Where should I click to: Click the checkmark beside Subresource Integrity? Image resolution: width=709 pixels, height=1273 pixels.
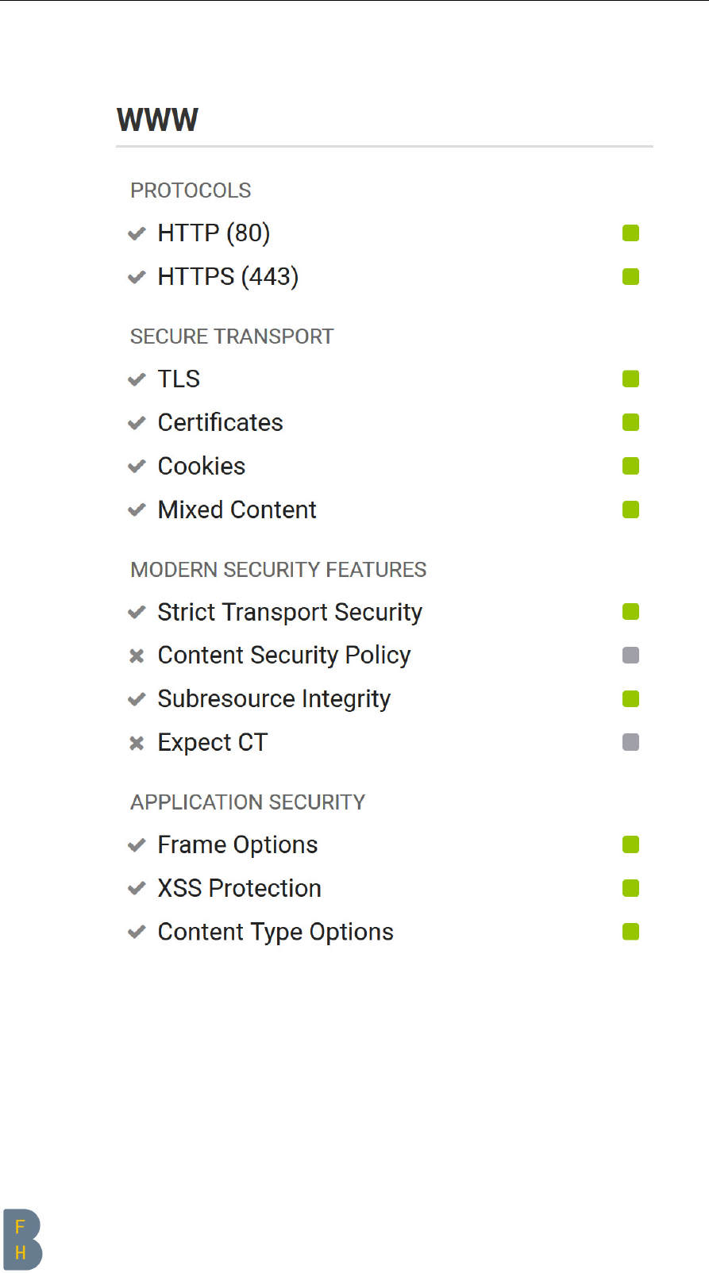click(x=137, y=699)
